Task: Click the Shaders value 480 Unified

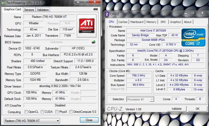Action: (38, 61)
